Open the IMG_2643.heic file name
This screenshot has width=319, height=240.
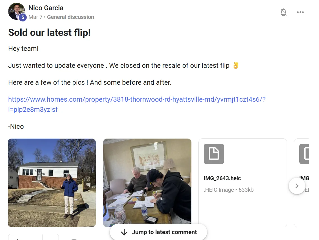coord(222,178)
